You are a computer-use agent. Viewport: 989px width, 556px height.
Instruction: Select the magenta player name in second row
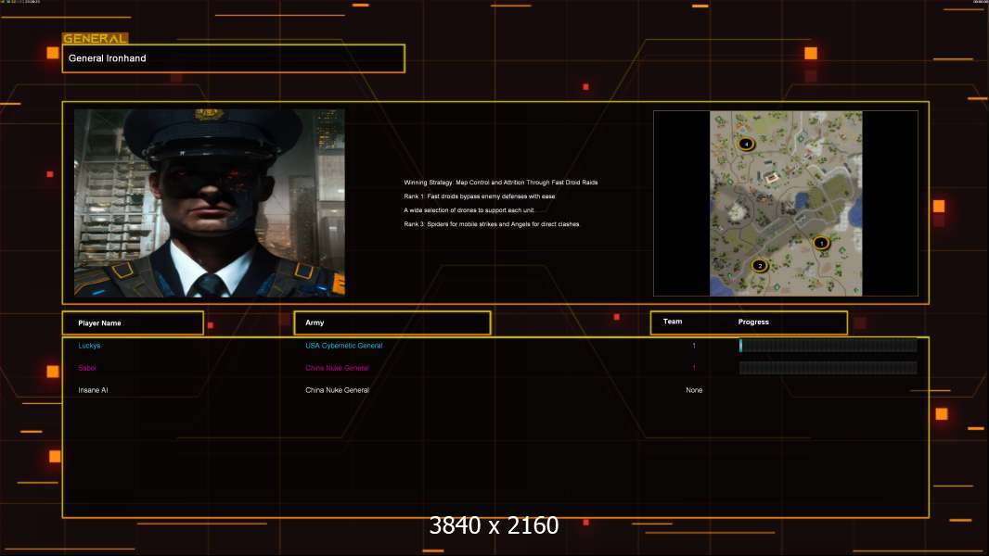point(87,368)
